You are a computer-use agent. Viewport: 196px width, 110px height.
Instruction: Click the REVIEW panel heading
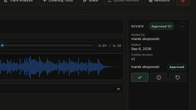(137, 26)
